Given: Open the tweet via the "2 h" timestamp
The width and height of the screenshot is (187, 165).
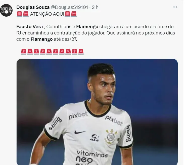Looking at the screenshot, I should coord(95,7).
